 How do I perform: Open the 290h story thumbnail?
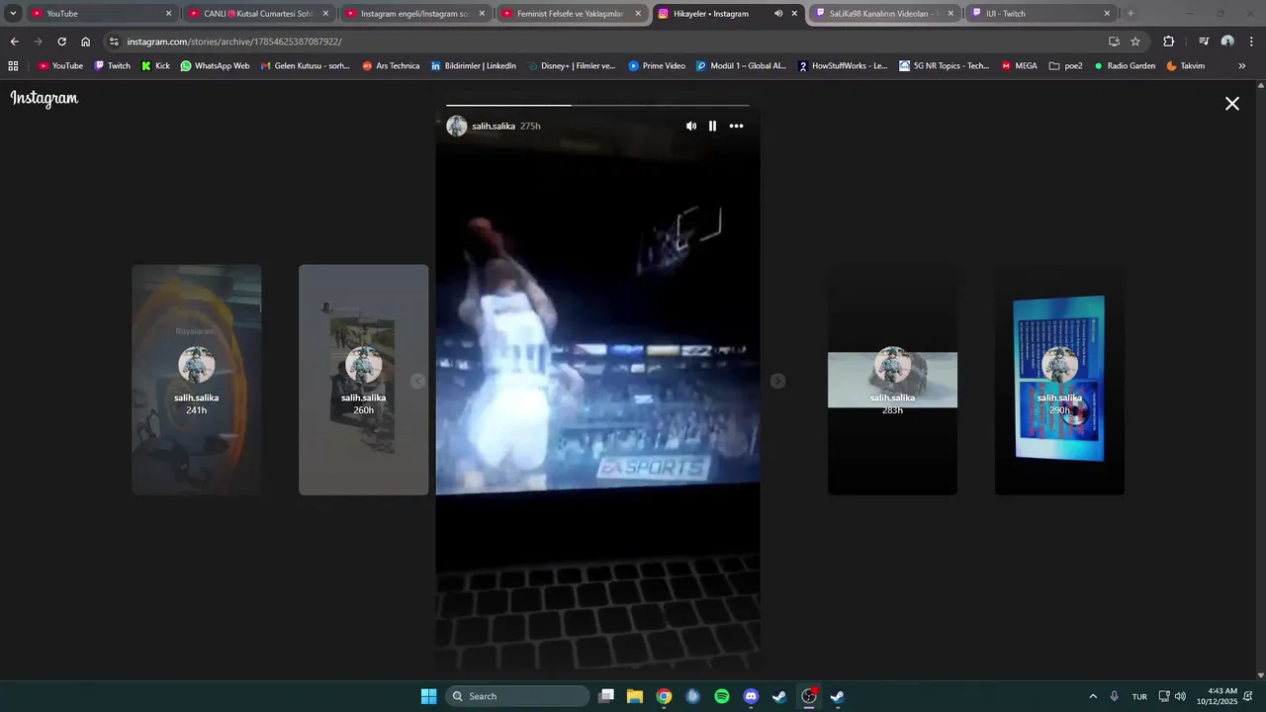click(x=1059, y=380)
